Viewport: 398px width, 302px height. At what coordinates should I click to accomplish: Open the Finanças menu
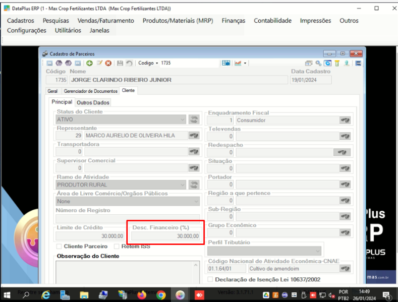click(x=234, y=21)
